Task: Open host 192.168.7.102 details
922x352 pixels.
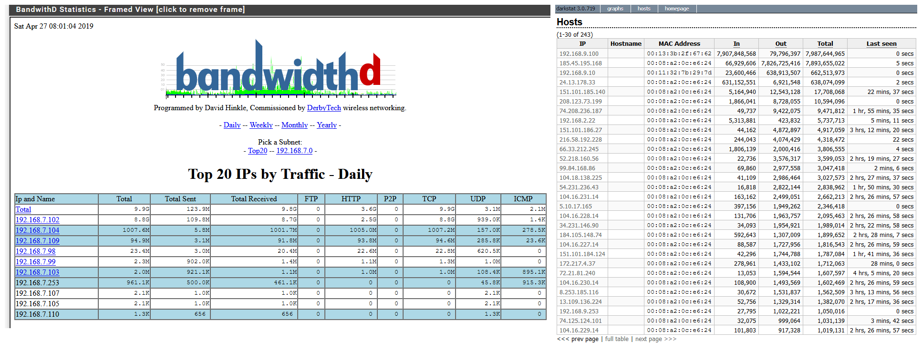Action: 38,220
